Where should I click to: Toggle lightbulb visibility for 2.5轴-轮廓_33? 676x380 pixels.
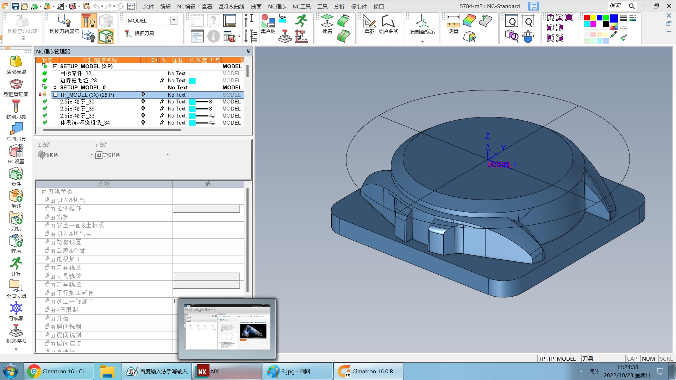click(x=143, y=115)
